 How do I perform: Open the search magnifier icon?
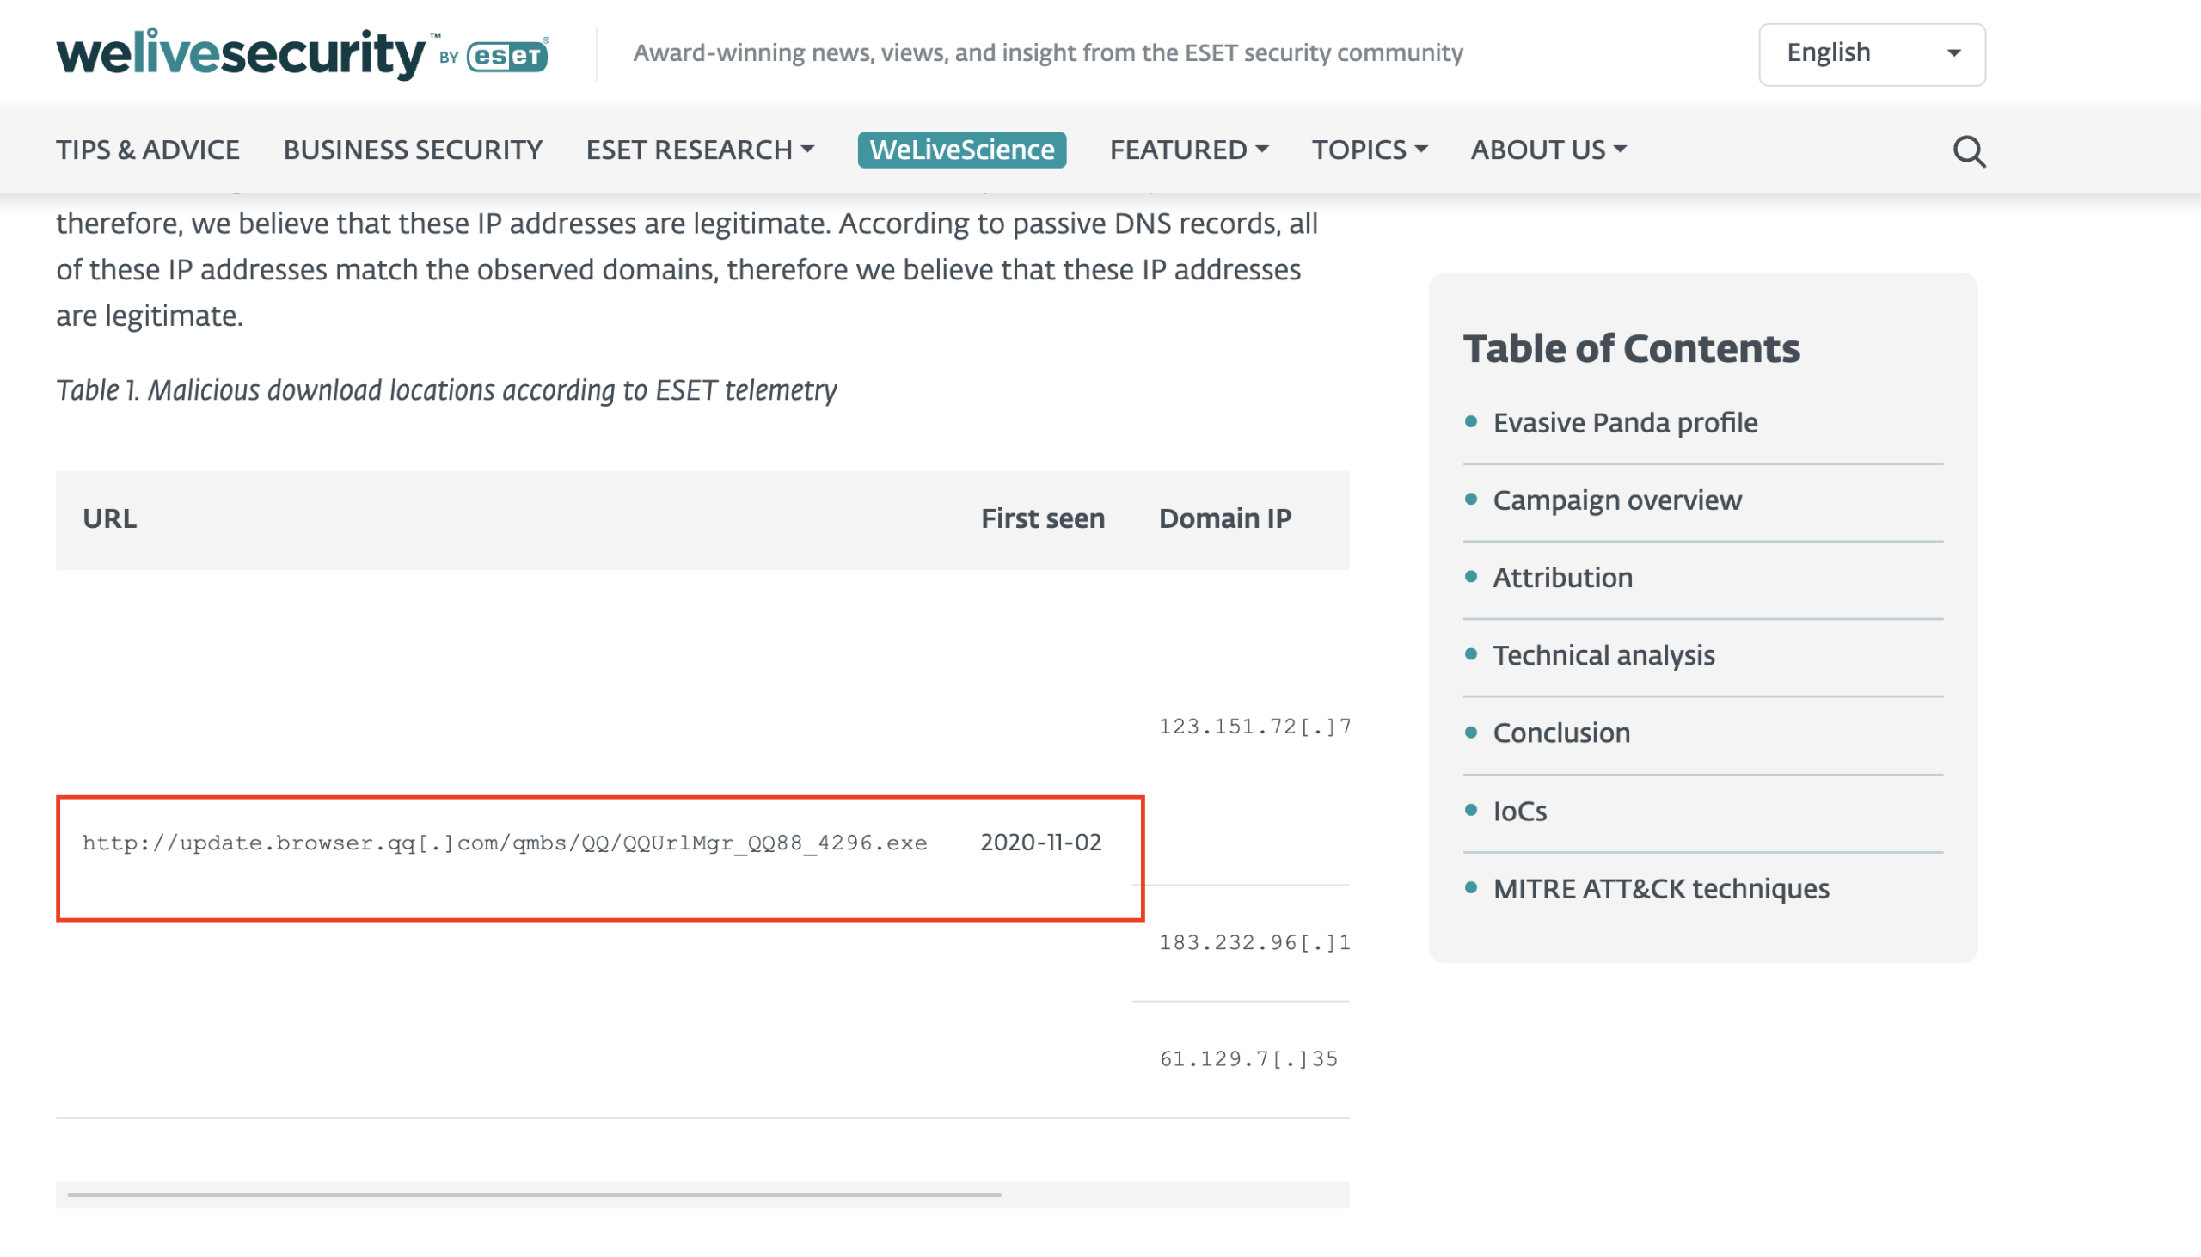coord(1968,151)
